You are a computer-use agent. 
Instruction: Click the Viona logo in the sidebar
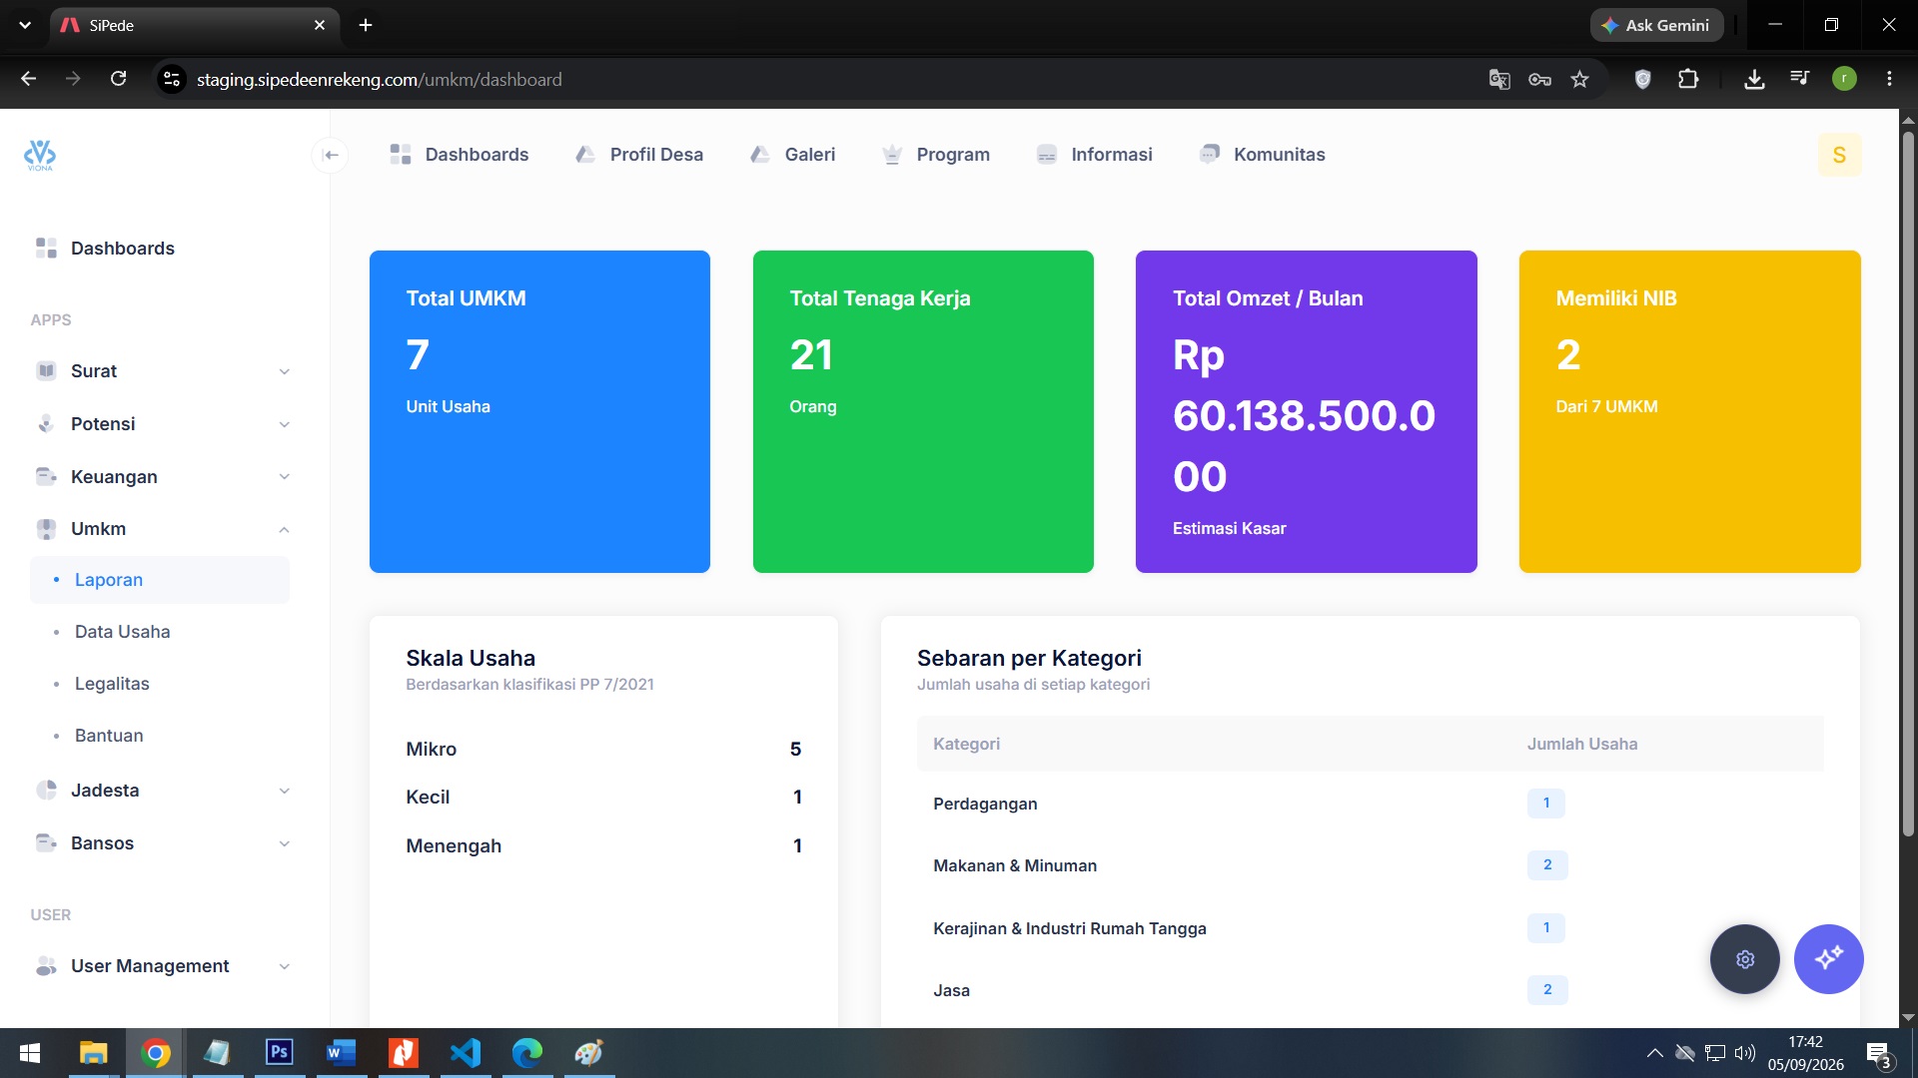click(x=40, y=155)
